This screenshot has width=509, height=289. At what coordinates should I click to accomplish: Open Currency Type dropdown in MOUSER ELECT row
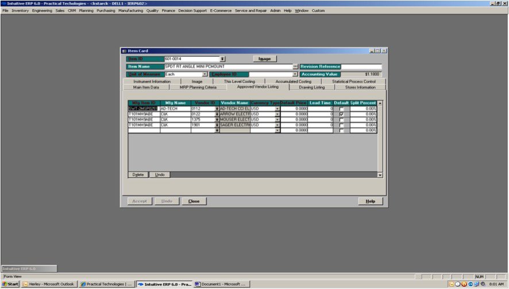tap(277, 119)
